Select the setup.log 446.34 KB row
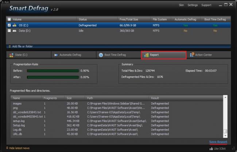Screen dimensions: 237x152 117,121
